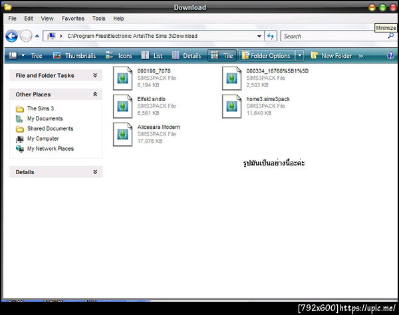Open Folder Options
This screenshot has height=315, width=399.
tap(267, 56)
